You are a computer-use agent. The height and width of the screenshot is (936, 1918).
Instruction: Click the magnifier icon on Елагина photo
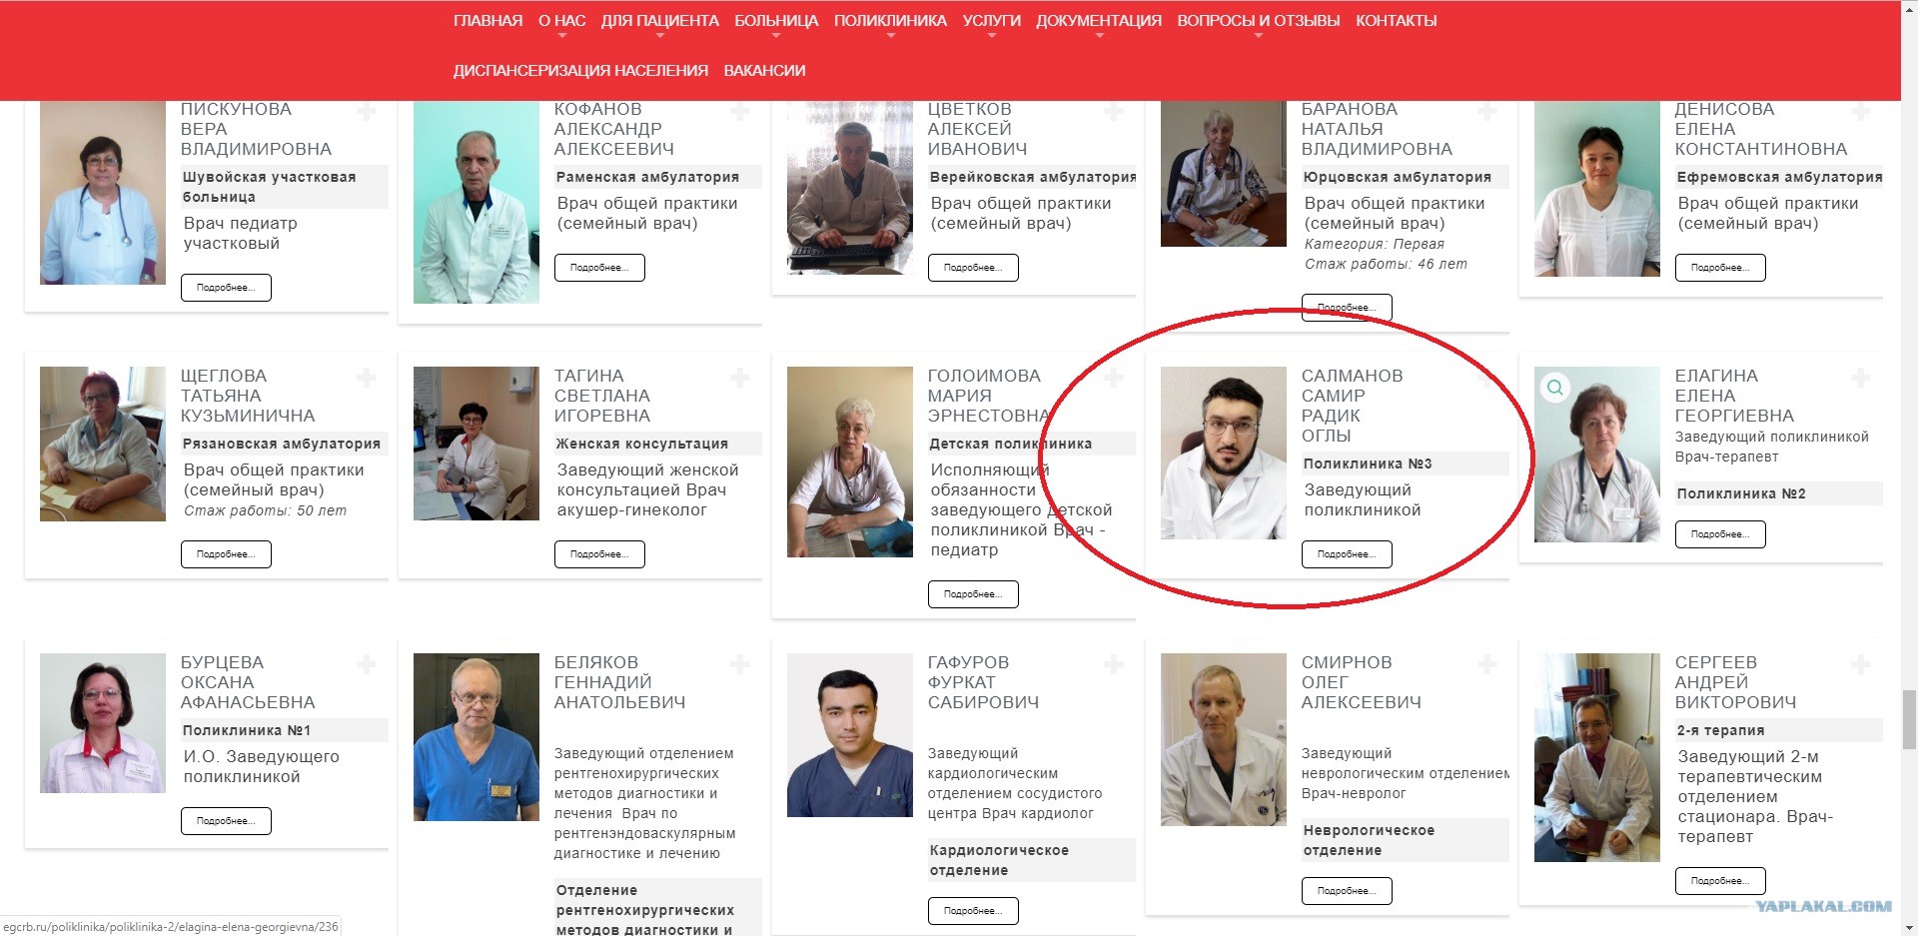1554,388
